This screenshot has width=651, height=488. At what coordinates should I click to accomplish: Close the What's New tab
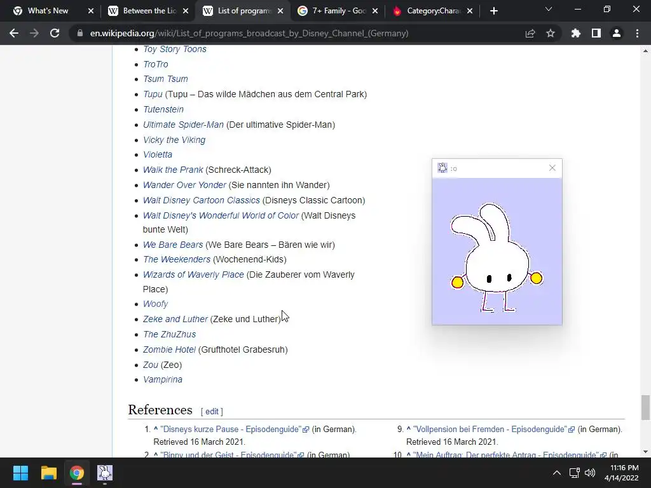click(x=91, y=11)
